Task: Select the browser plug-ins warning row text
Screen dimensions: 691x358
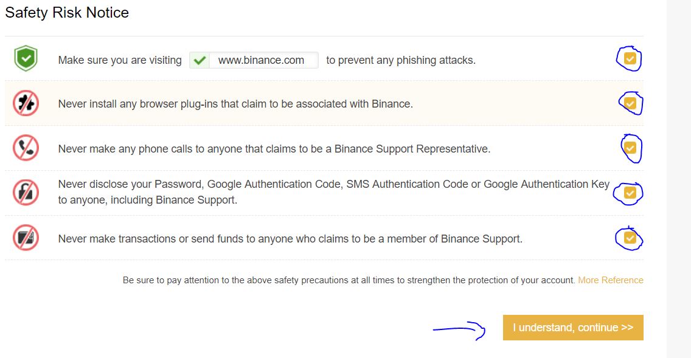Action: point(235,104)
